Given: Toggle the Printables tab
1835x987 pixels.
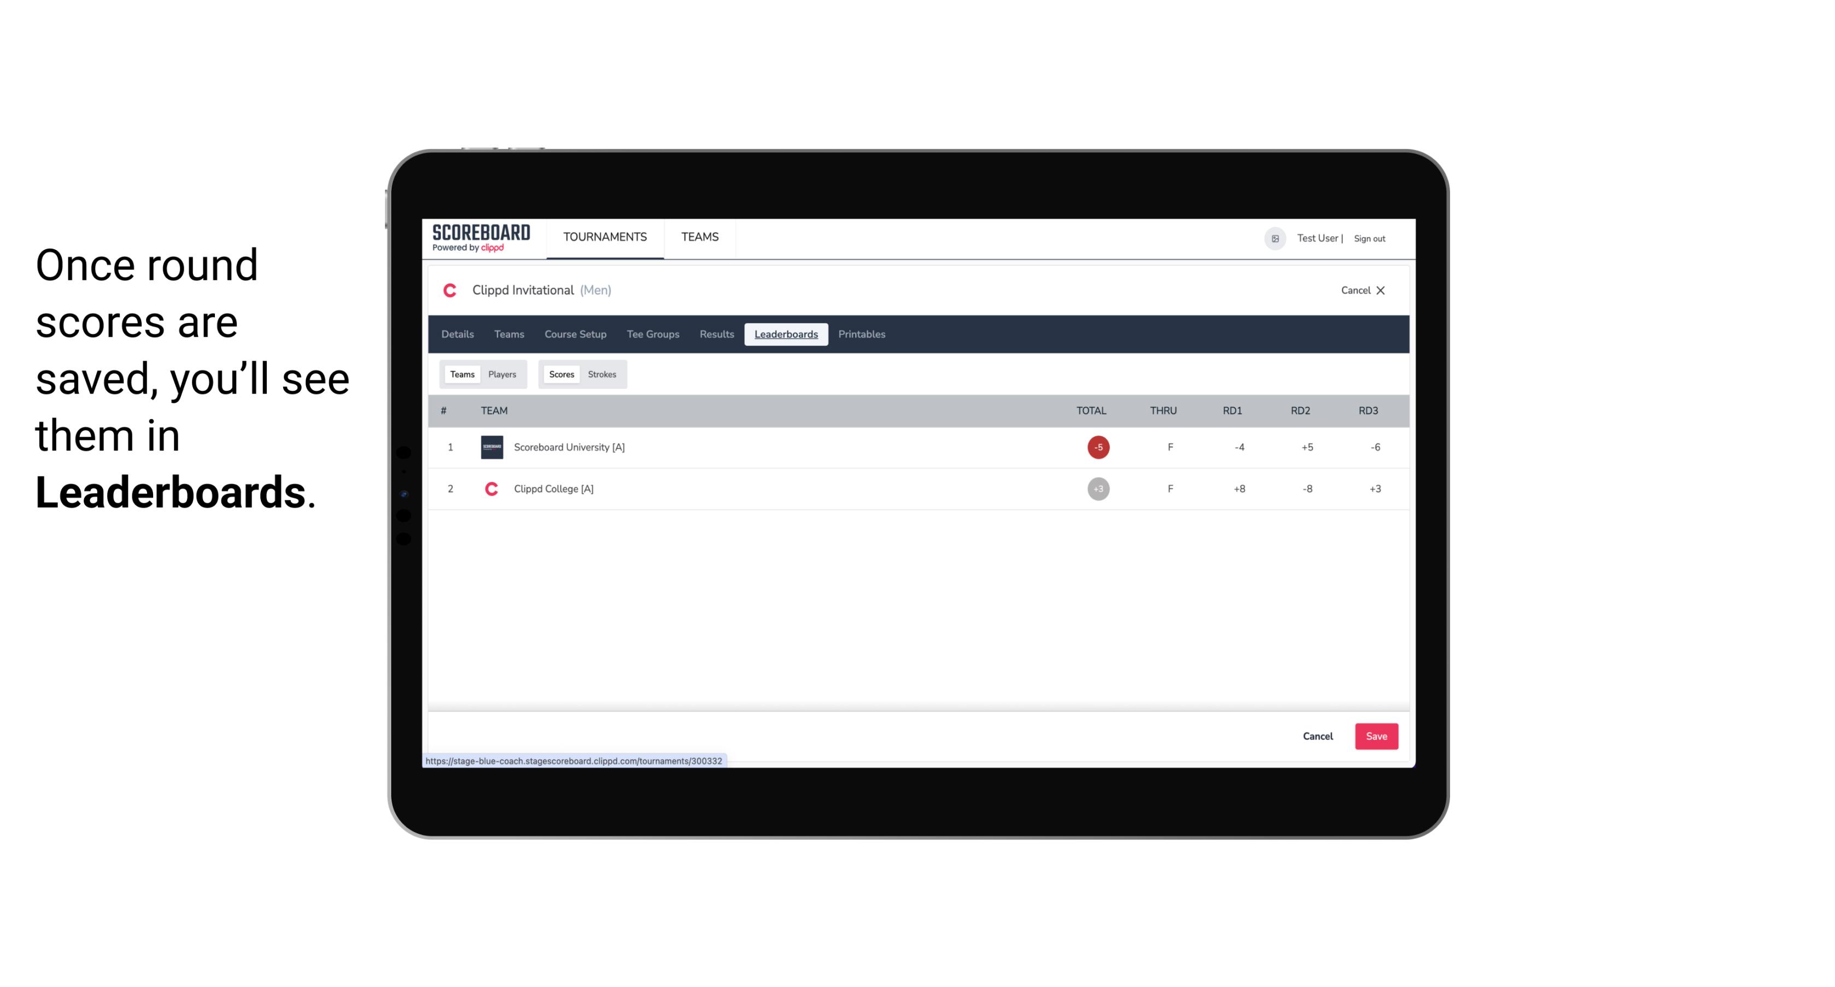Looking at the screenshot, I should click(x=862, y=334).
